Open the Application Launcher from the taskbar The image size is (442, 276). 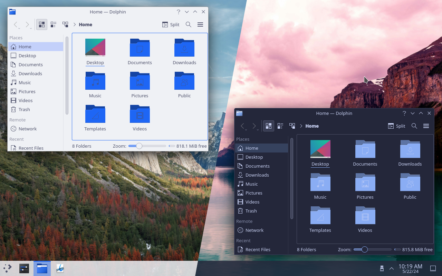pyautogui.click(x=7, y=268)
